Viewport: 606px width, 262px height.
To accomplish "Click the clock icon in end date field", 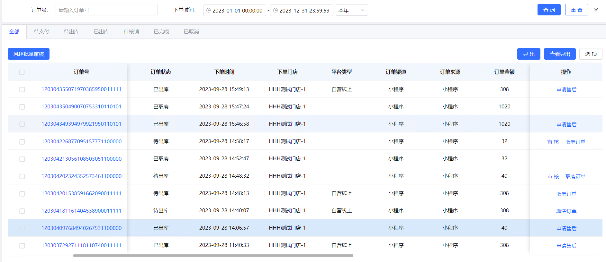I will 276,10.
